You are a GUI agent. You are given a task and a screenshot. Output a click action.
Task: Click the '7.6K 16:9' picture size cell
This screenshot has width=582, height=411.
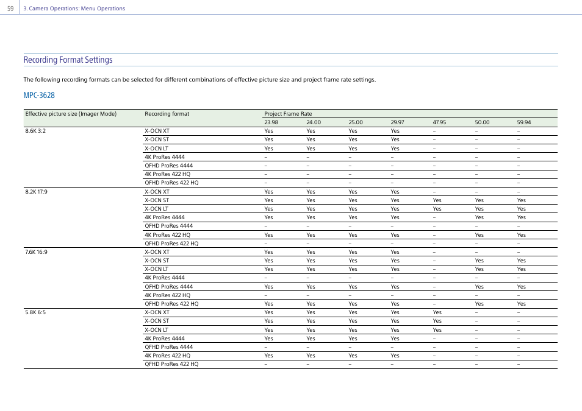coord(37,252)
